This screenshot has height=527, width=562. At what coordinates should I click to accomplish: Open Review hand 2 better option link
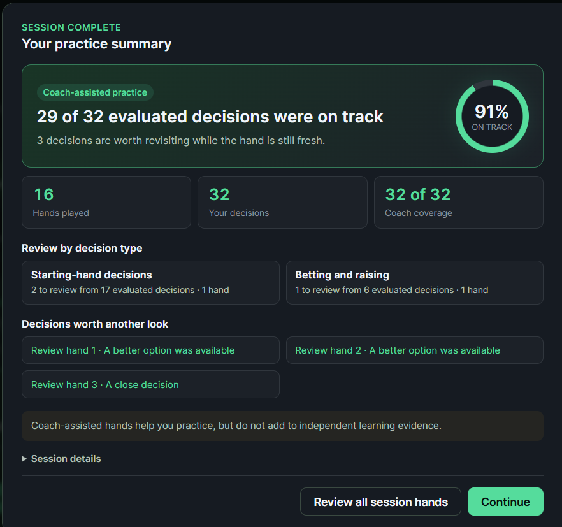tap(415, 350)
